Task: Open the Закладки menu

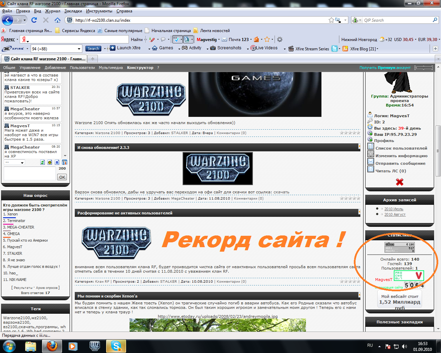Action: [73, 11]
